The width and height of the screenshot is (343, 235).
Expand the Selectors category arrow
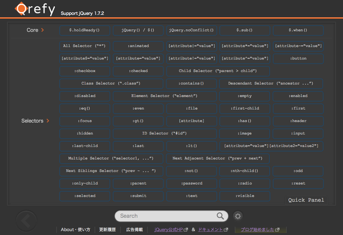pyautogui.click(x=47, y=121)
